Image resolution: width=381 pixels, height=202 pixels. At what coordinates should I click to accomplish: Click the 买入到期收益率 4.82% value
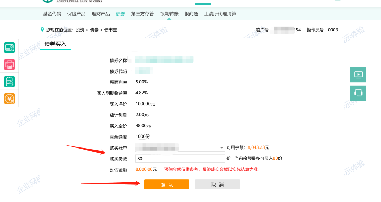tap(142, 93)
